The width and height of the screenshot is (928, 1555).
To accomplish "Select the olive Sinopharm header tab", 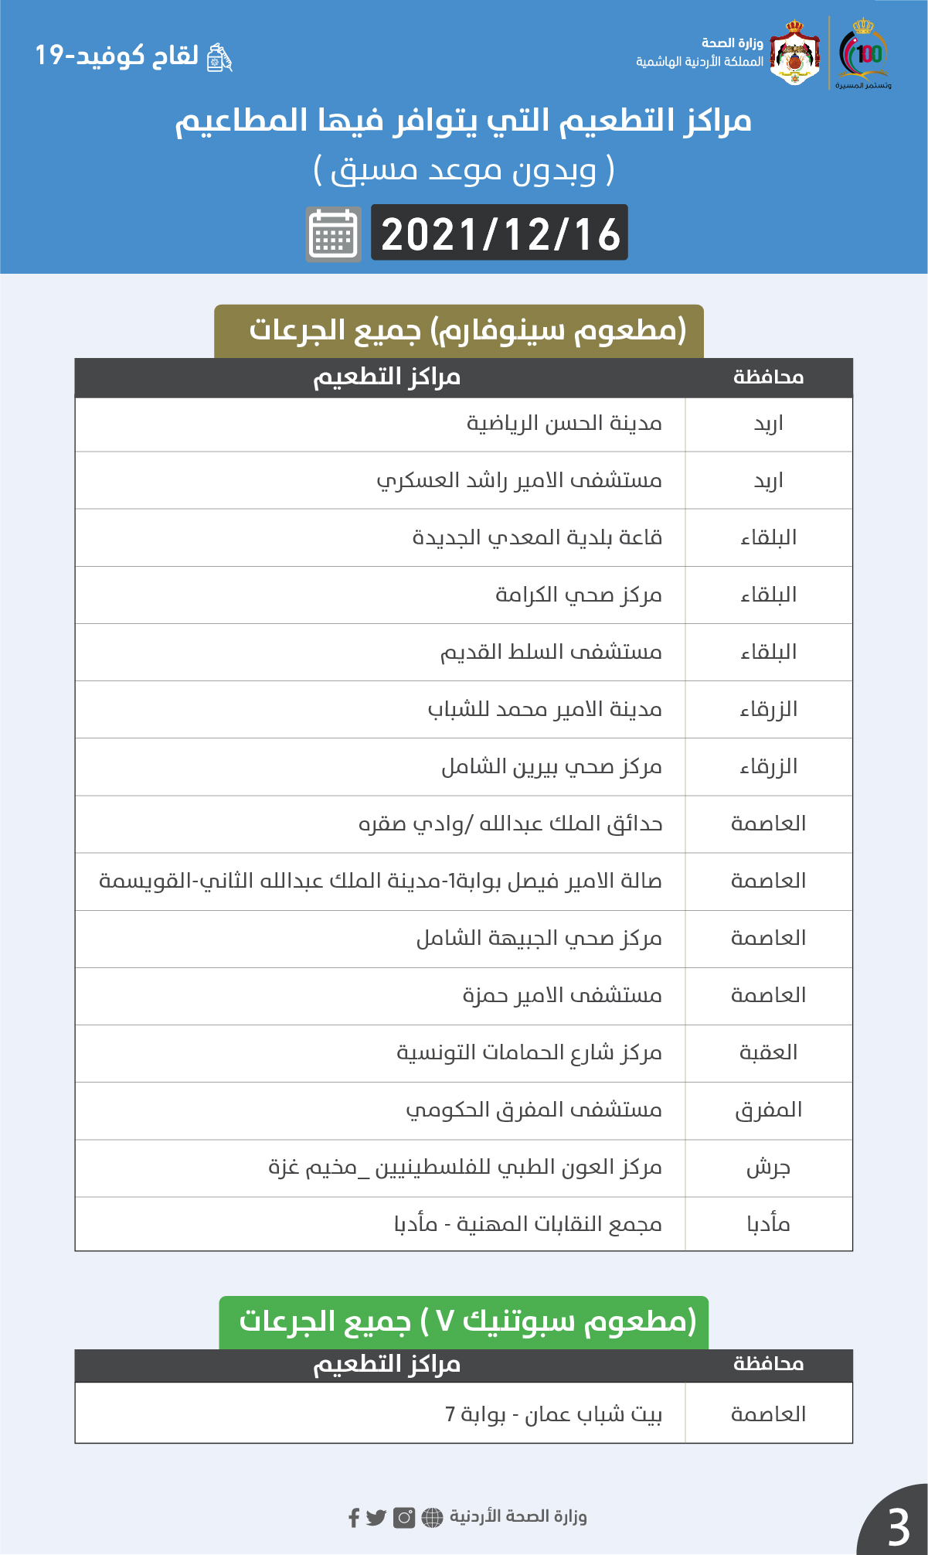I will click(459, 331).
